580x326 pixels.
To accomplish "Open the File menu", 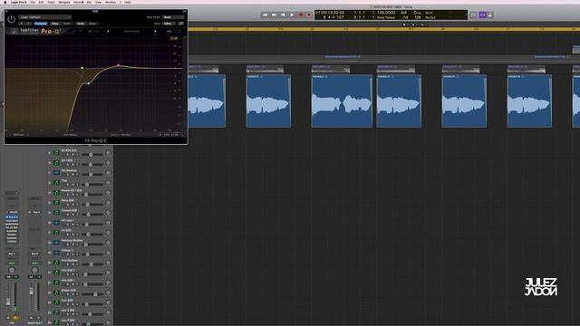I will (33, 2).
